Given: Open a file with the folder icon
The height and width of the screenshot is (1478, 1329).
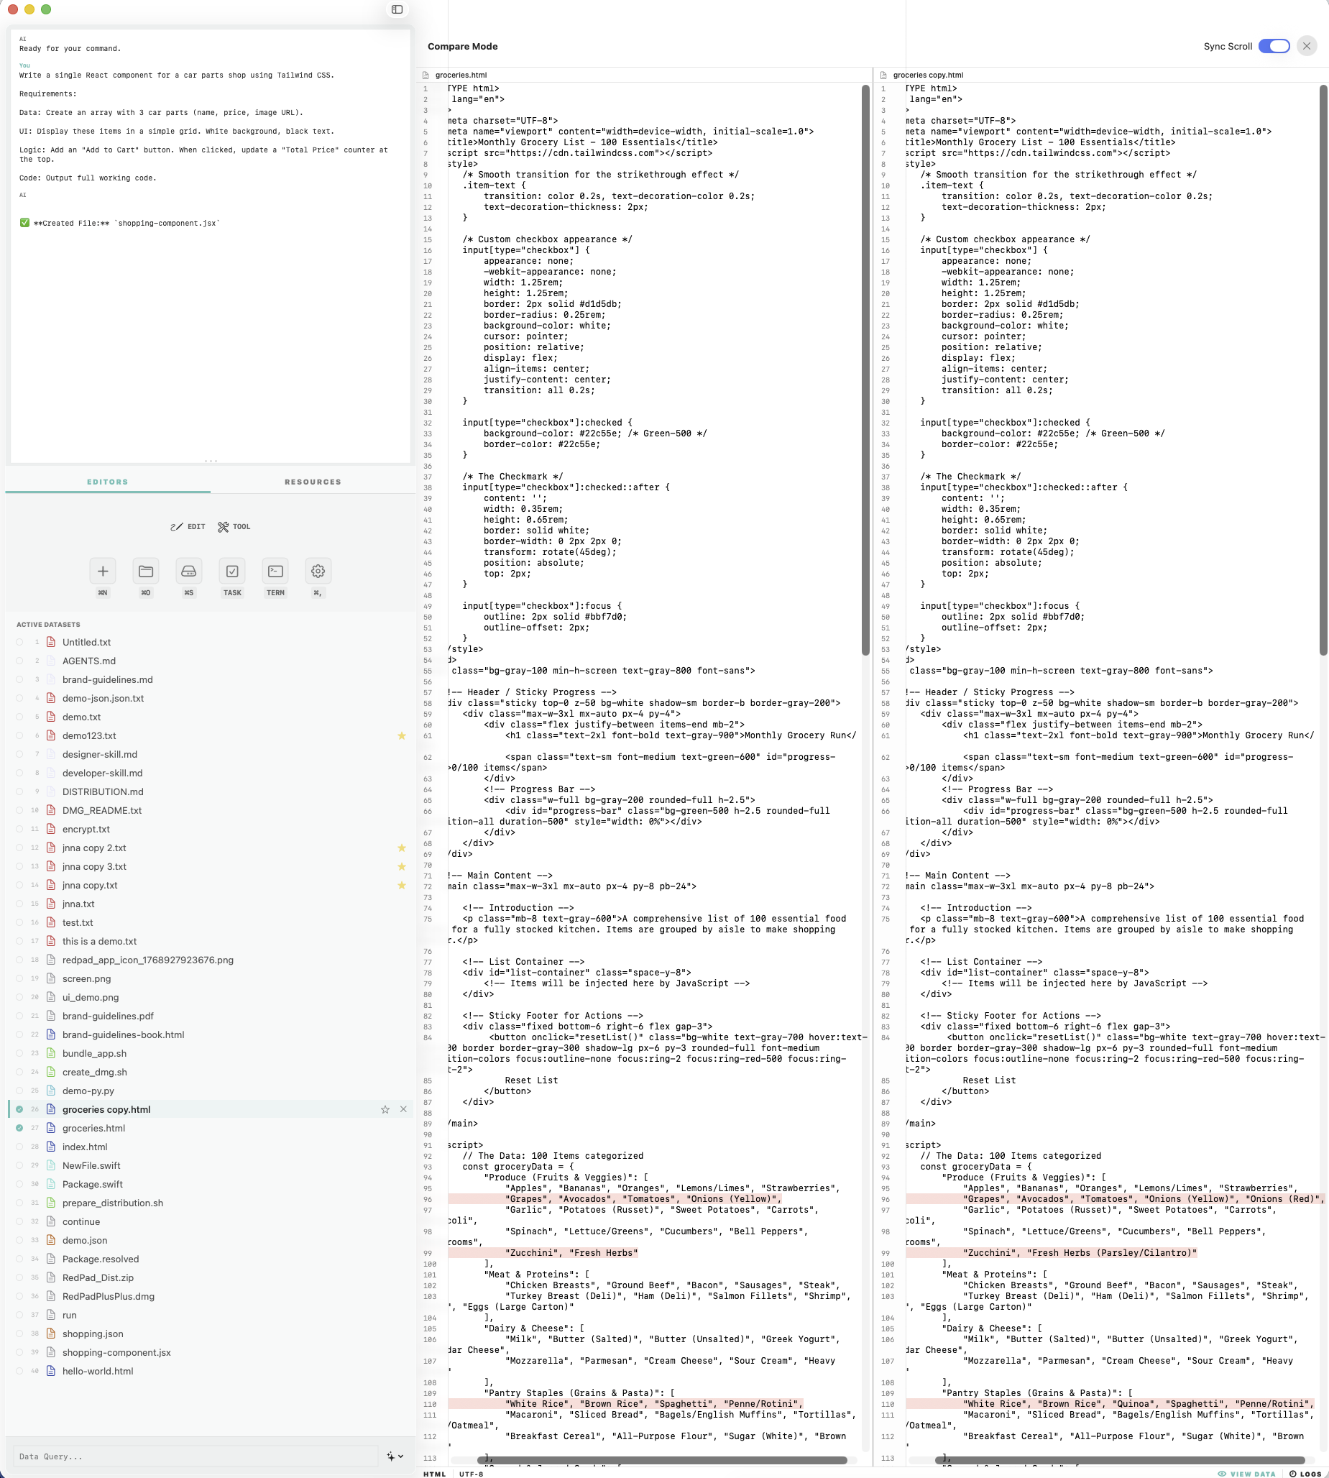Looking at the screenshot, I should coord(145,571).
